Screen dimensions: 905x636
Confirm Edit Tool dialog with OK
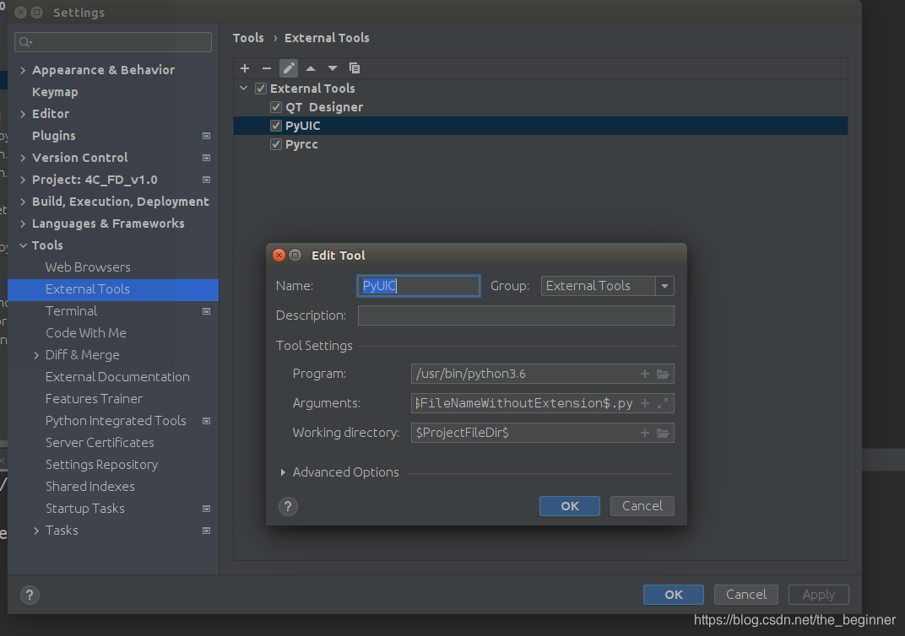click(x=570, y=506)
